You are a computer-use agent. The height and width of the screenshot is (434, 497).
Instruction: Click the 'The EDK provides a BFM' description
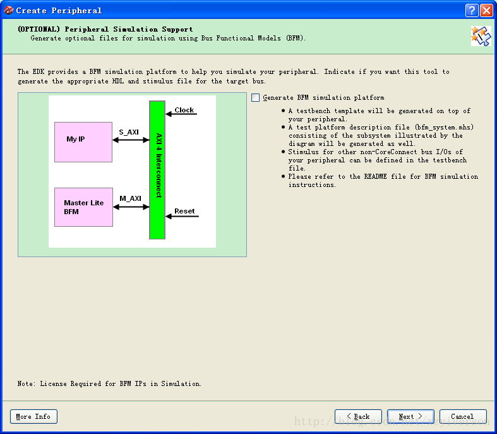coord(233,76)
